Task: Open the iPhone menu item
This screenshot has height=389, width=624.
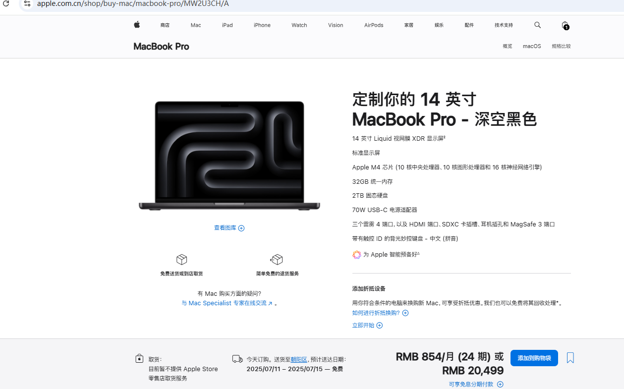Action: (262, 25)
